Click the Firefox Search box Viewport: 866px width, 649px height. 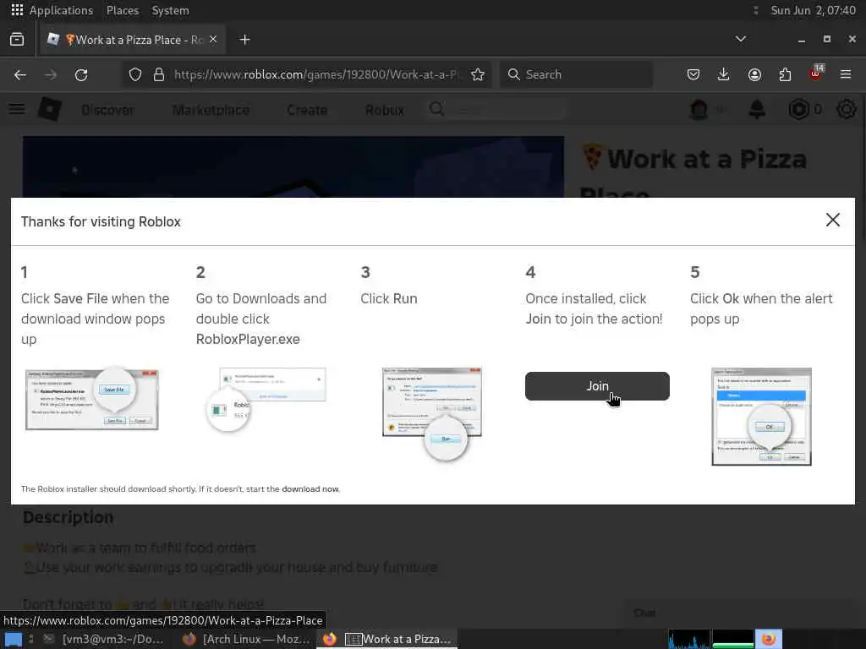tap(576, 74)
